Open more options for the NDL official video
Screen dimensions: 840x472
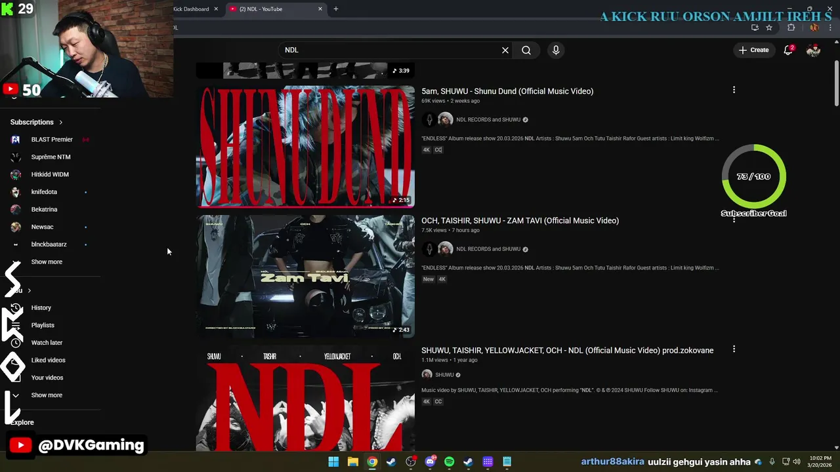734,349
